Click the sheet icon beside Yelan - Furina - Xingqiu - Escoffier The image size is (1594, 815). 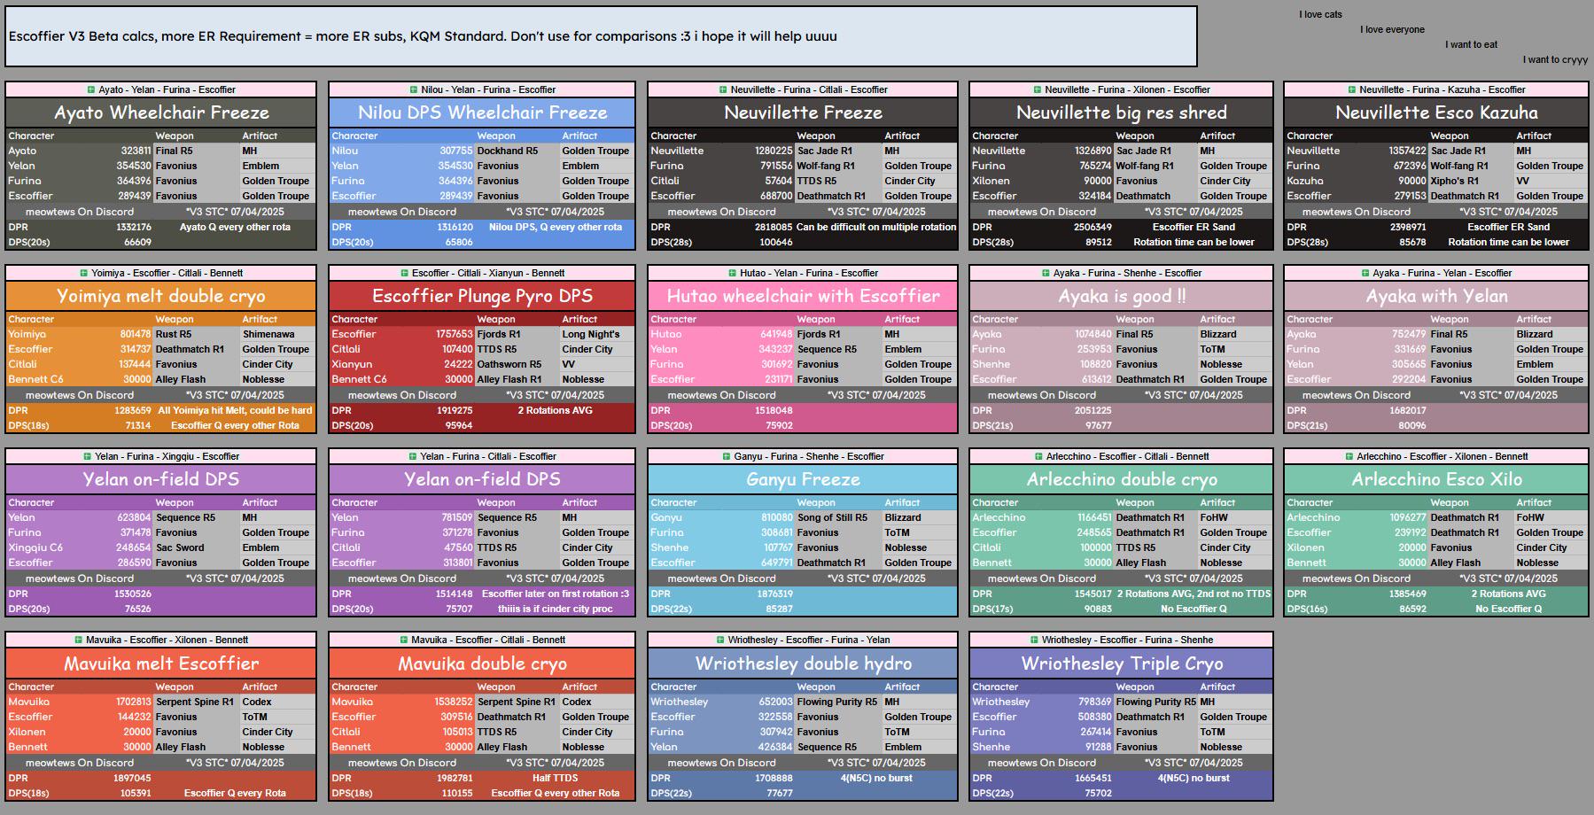click(87, 456)
